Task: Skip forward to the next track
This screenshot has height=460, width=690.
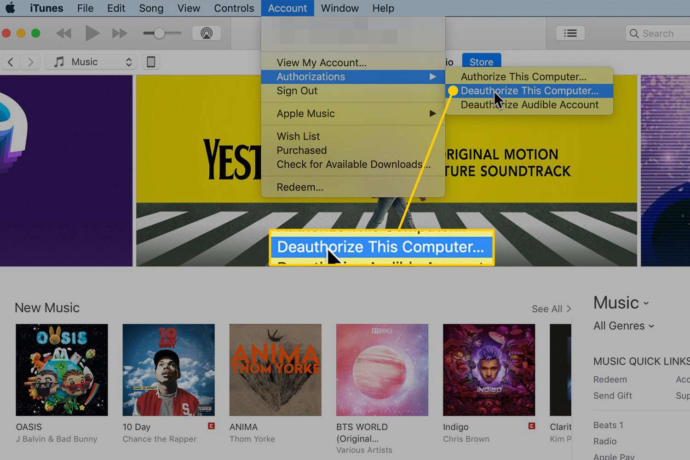Action: coord(120,33)
